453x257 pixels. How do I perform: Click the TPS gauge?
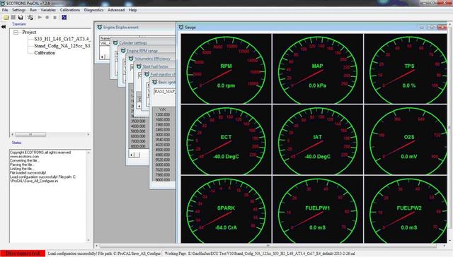click(406, 68)
